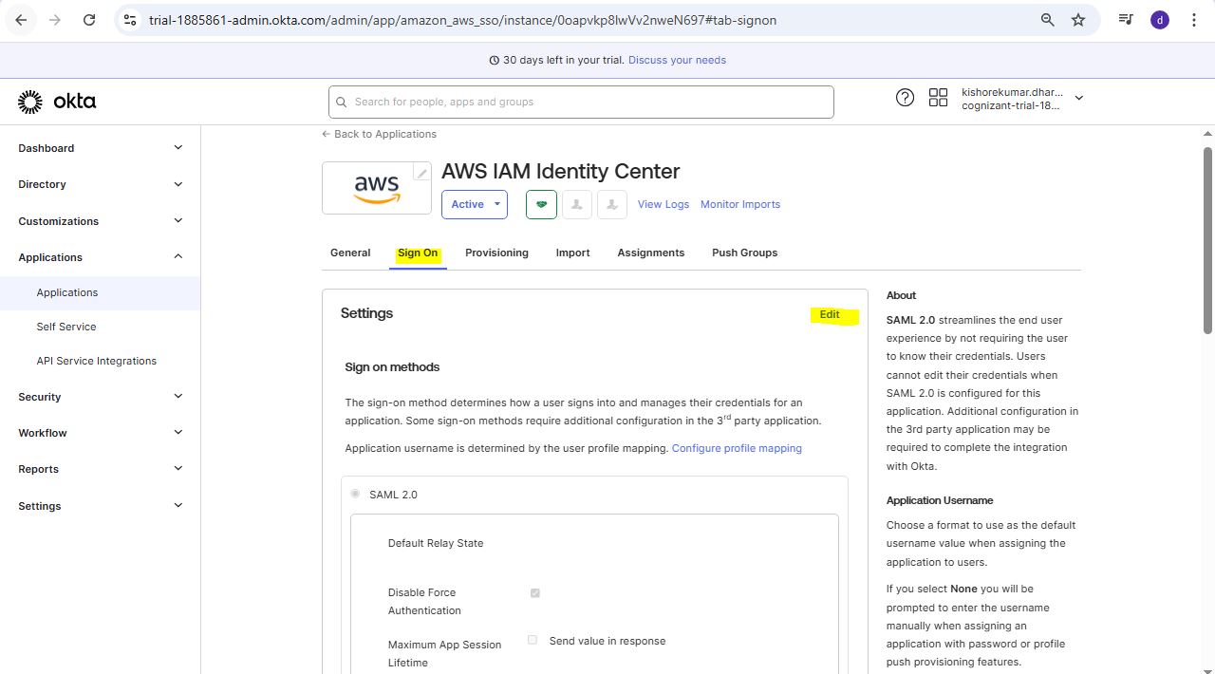
Task: Click the page's vertical scrollbar
Action: pos(1207,239)
